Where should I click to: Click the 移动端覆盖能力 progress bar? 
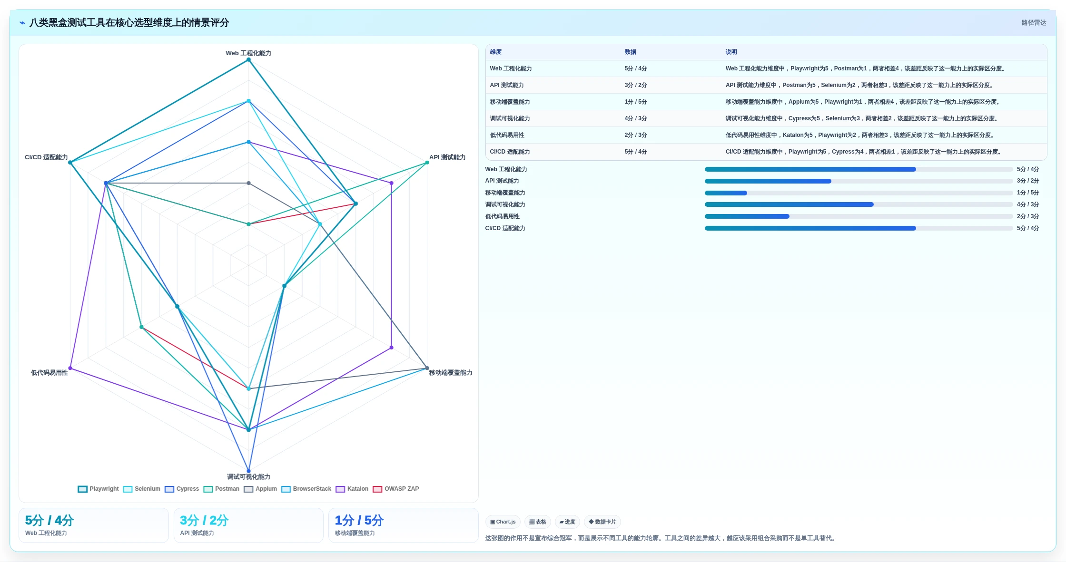click(859, 193)
